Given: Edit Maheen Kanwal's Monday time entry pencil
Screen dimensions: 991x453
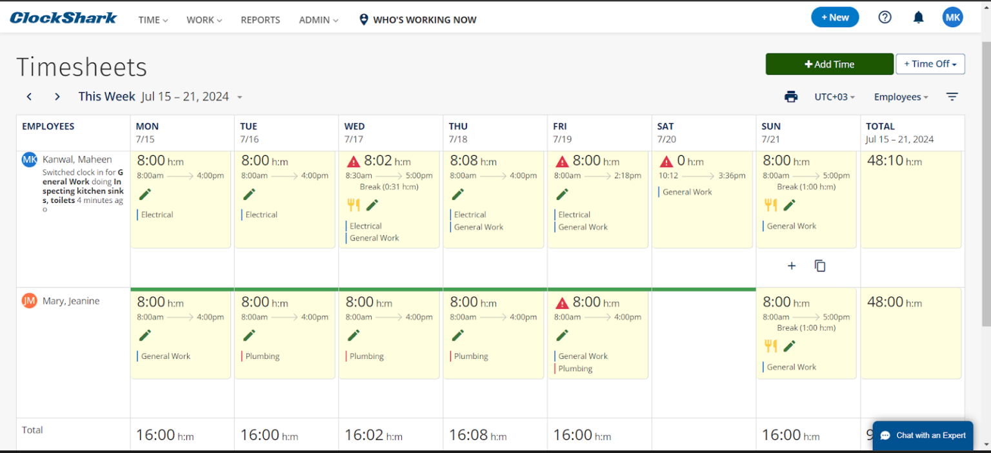Looking at the screenshot, I should point(145,194).
